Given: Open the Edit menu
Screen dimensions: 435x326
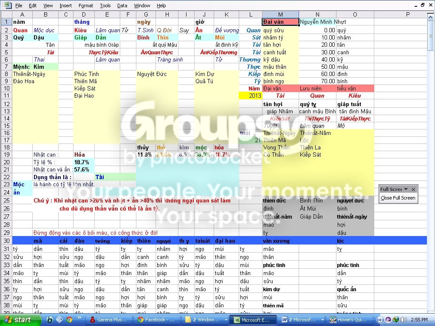Looking at the screenshot, I should [33, 6].
